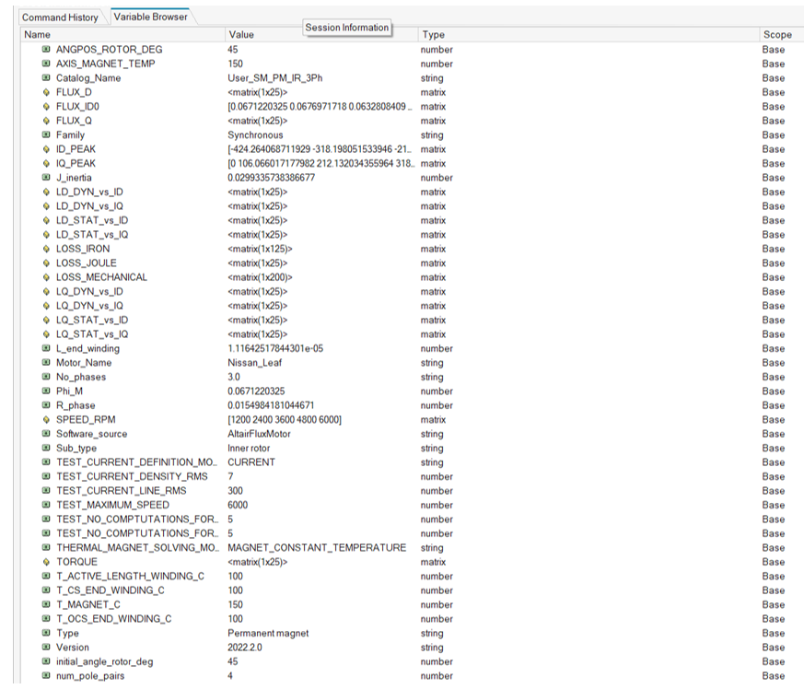Click the matrix icon beside FLUX_D

[x=46, y=92]
